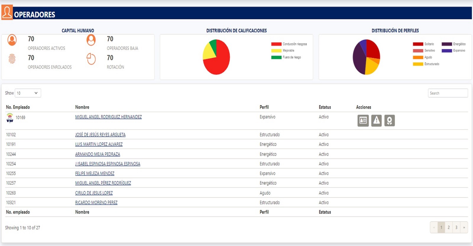473x246 pixels.
Task: Click the Operadores Baja user icon
Action: click(x=91, y=40)
